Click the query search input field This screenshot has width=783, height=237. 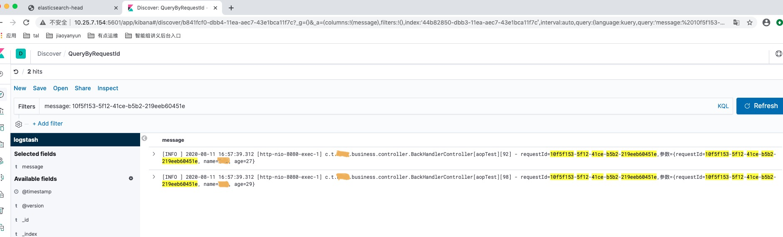coord(374,106)
